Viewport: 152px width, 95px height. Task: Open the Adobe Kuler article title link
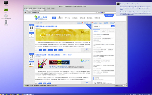(x=53, y=55)
